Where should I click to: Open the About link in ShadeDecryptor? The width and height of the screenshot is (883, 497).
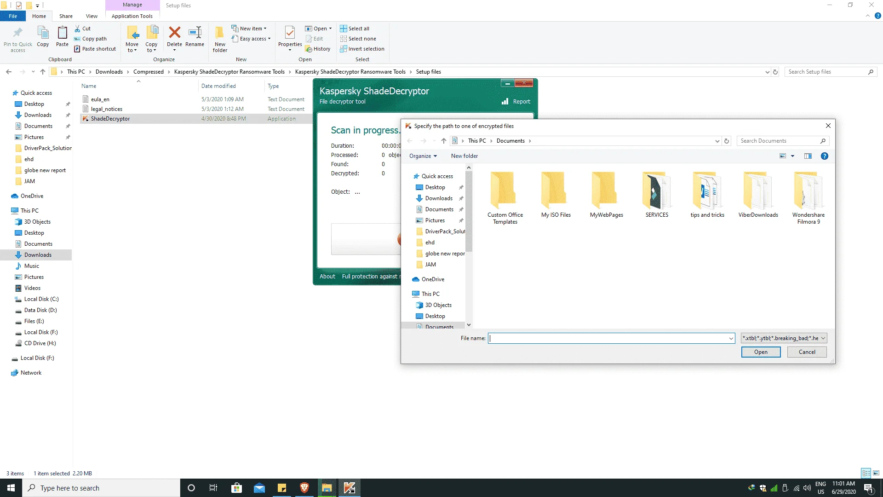point(327,277)
